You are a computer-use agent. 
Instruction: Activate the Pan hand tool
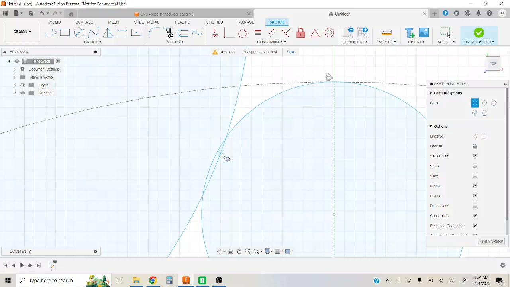pyautogui.click(x=239, y=251)
